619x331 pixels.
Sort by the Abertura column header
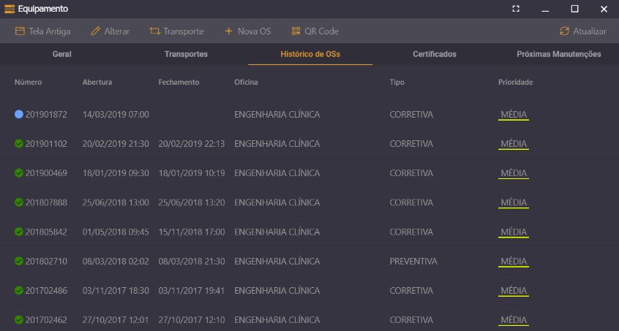[x=97, y=83]
